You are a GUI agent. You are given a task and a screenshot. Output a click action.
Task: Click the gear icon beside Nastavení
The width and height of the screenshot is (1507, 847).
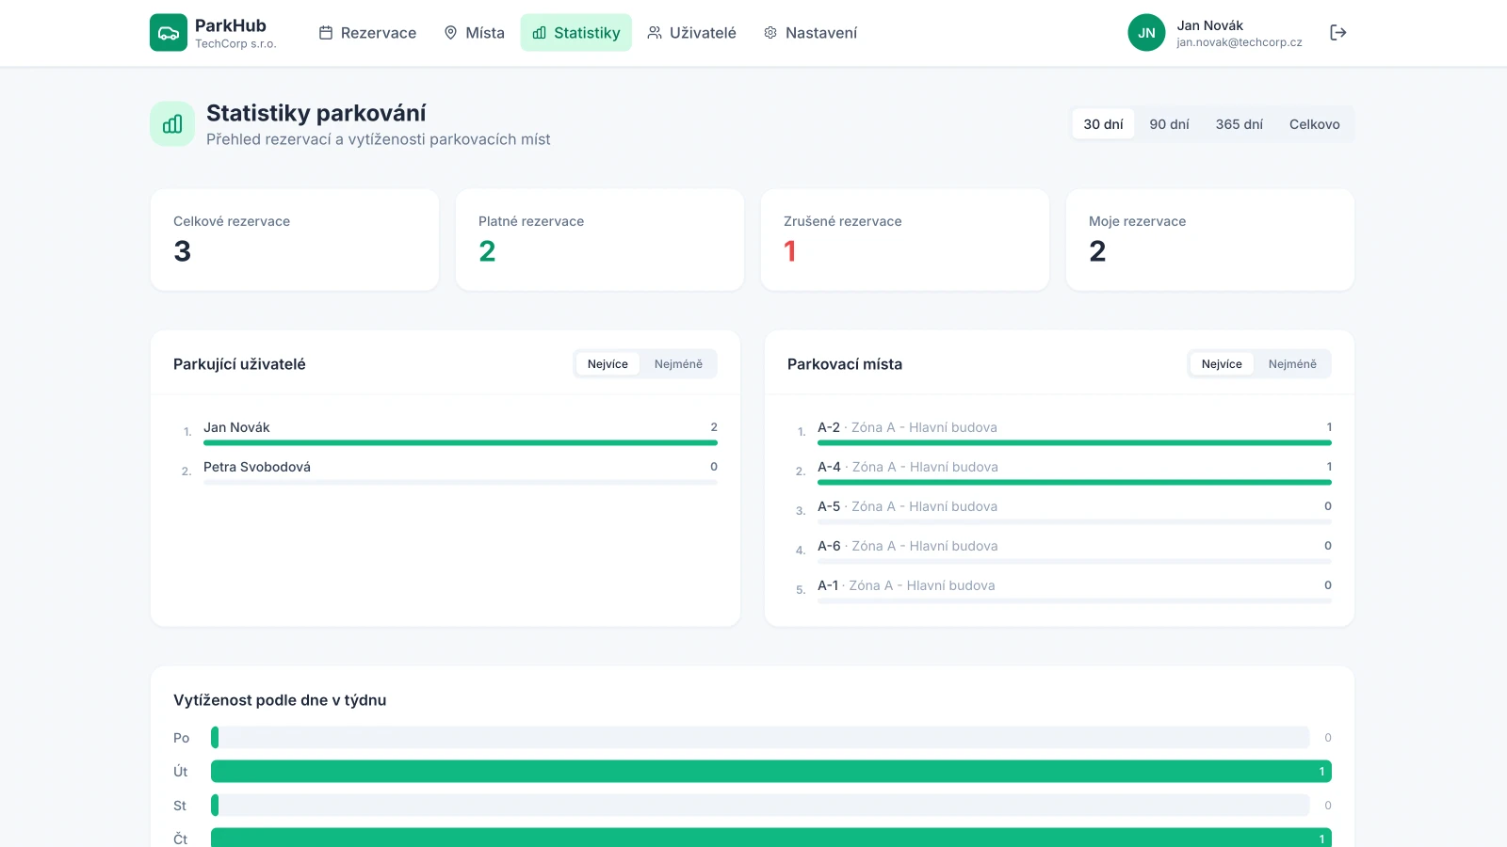770,33
